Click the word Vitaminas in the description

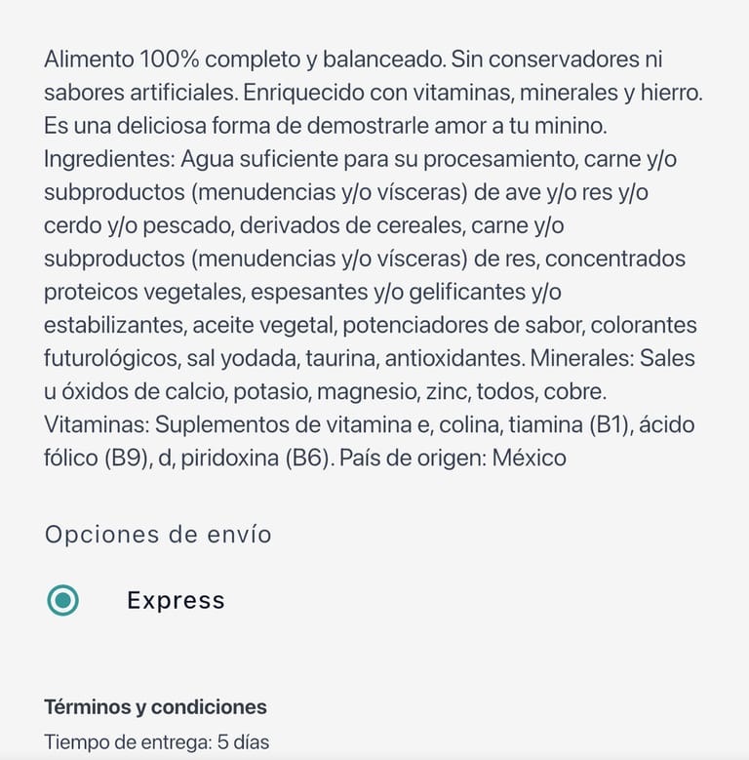point(96,424)
